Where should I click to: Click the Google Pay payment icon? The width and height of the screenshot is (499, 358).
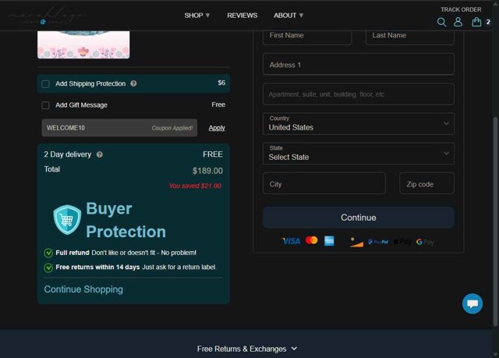coord(425,242)
